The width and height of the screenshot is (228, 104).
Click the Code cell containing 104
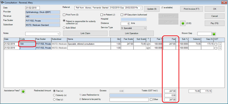point(28,44)
